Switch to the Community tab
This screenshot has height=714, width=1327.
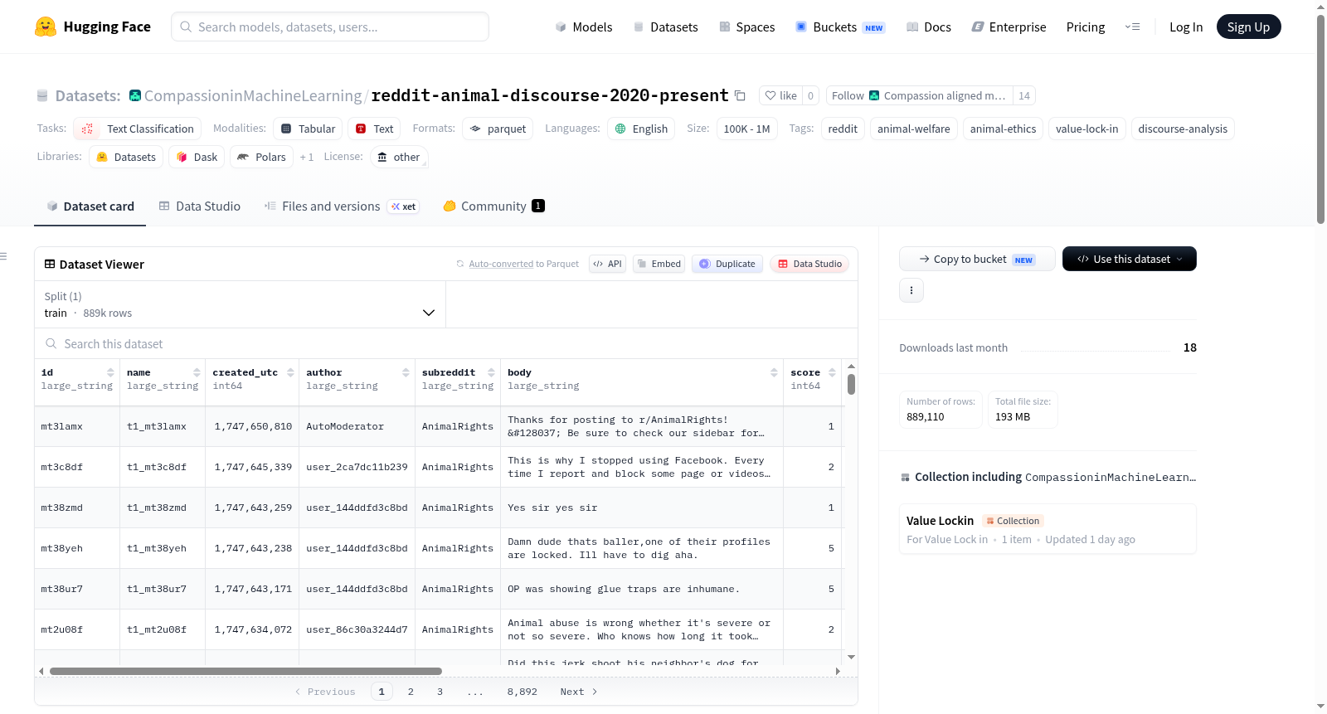coord(493,206)
